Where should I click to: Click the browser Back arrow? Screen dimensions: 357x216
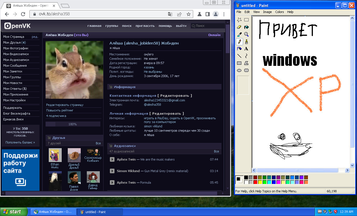pyautogui.click(x=7, y=14)
